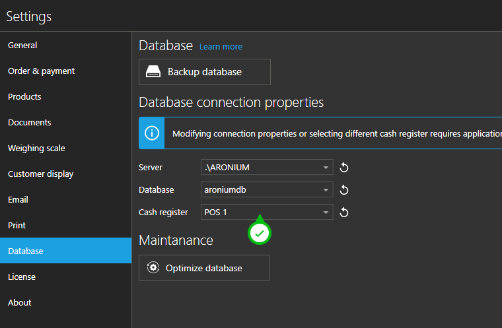Open Customer display settings
This screenshot has height=328, width=502.
tap(65, 174)
